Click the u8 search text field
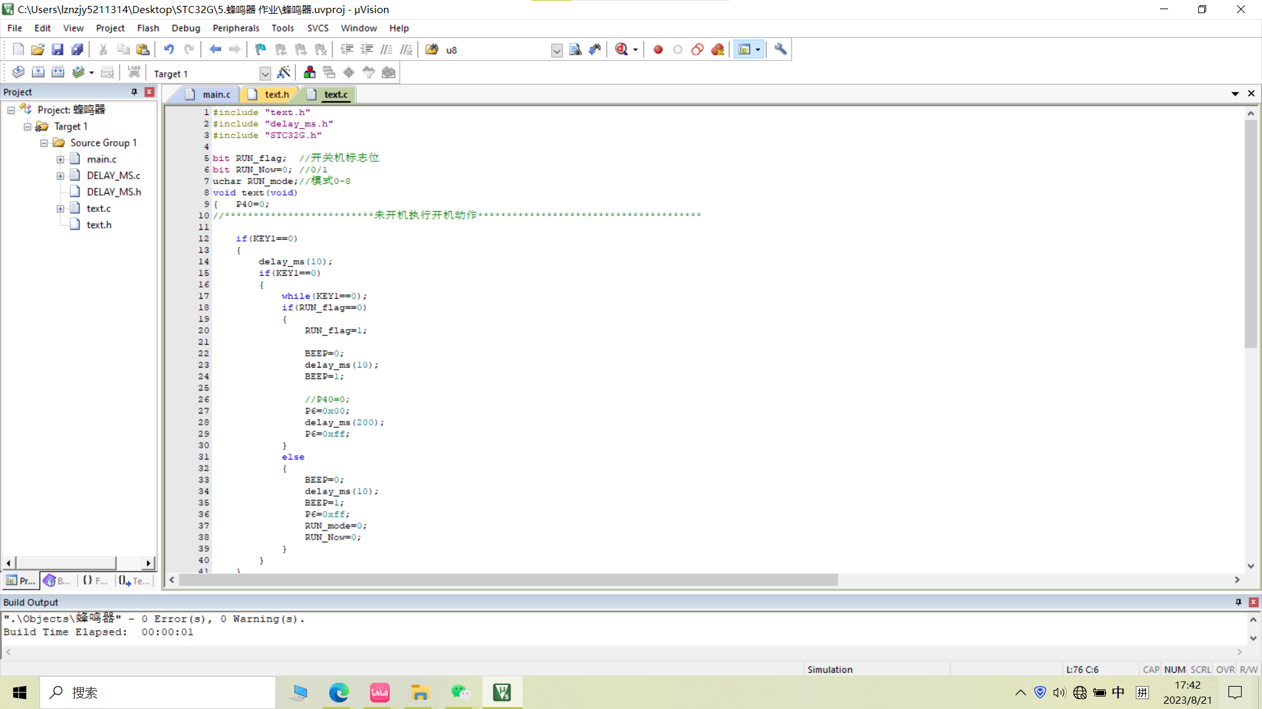 coord(497,50)
